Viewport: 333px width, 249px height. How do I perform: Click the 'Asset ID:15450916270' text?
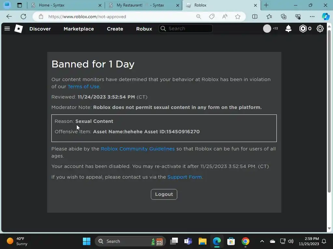(x=172, y=132)
